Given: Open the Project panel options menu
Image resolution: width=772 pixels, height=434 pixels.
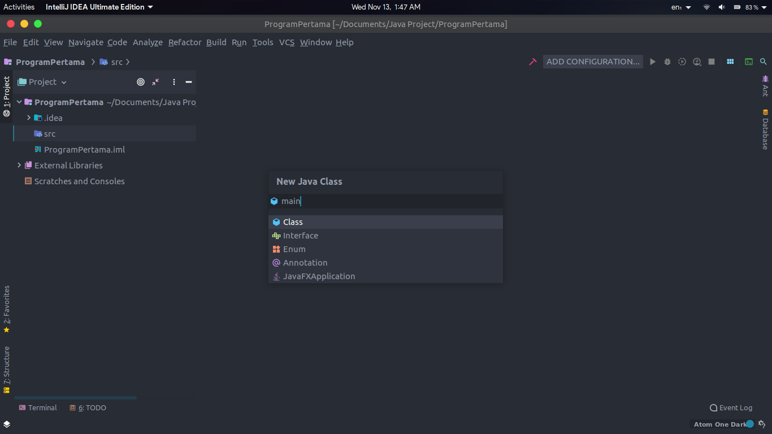Looking at the screenshot, I should click(174, 82).
